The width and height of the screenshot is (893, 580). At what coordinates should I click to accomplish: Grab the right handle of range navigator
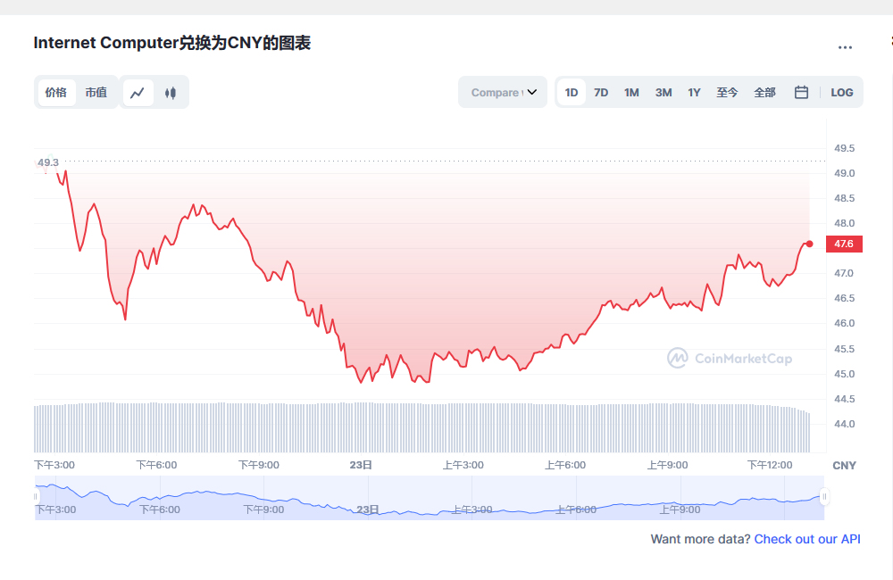coord(824,497)
